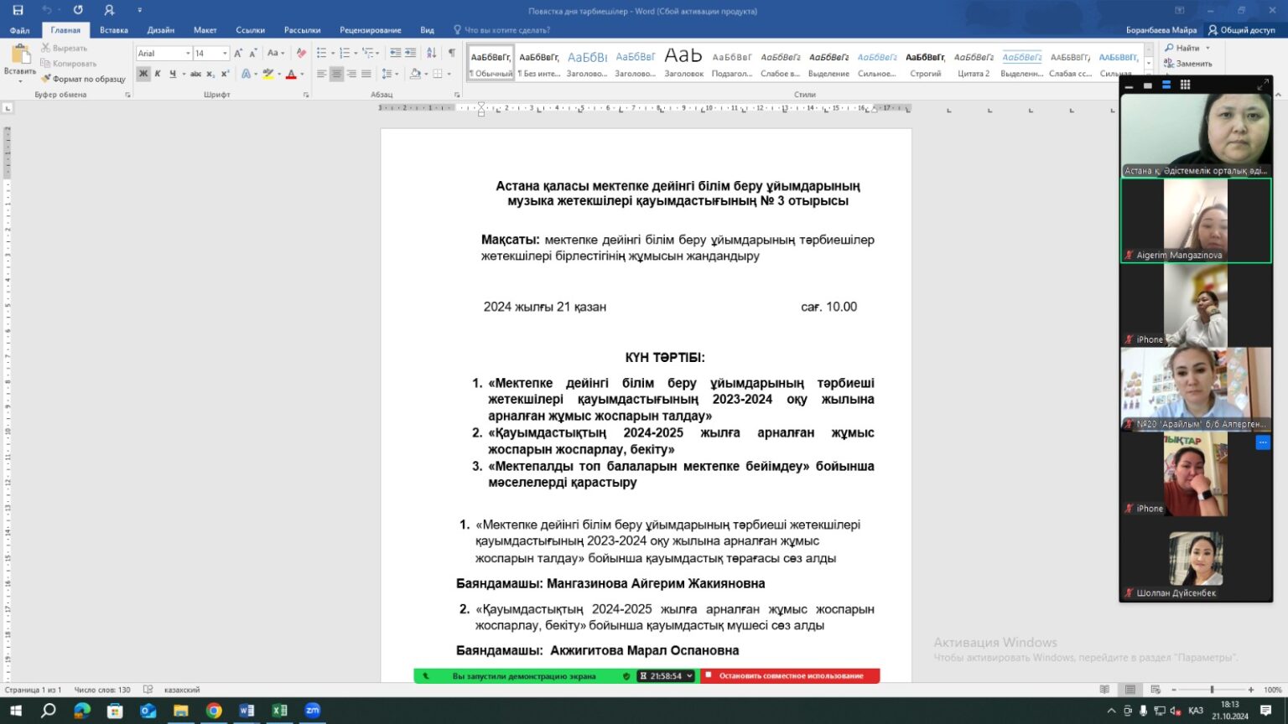This screenshot has width=1288, height=724.
Task: Click the Save icon in quick access toolbar
Action: tap(18, 10)
